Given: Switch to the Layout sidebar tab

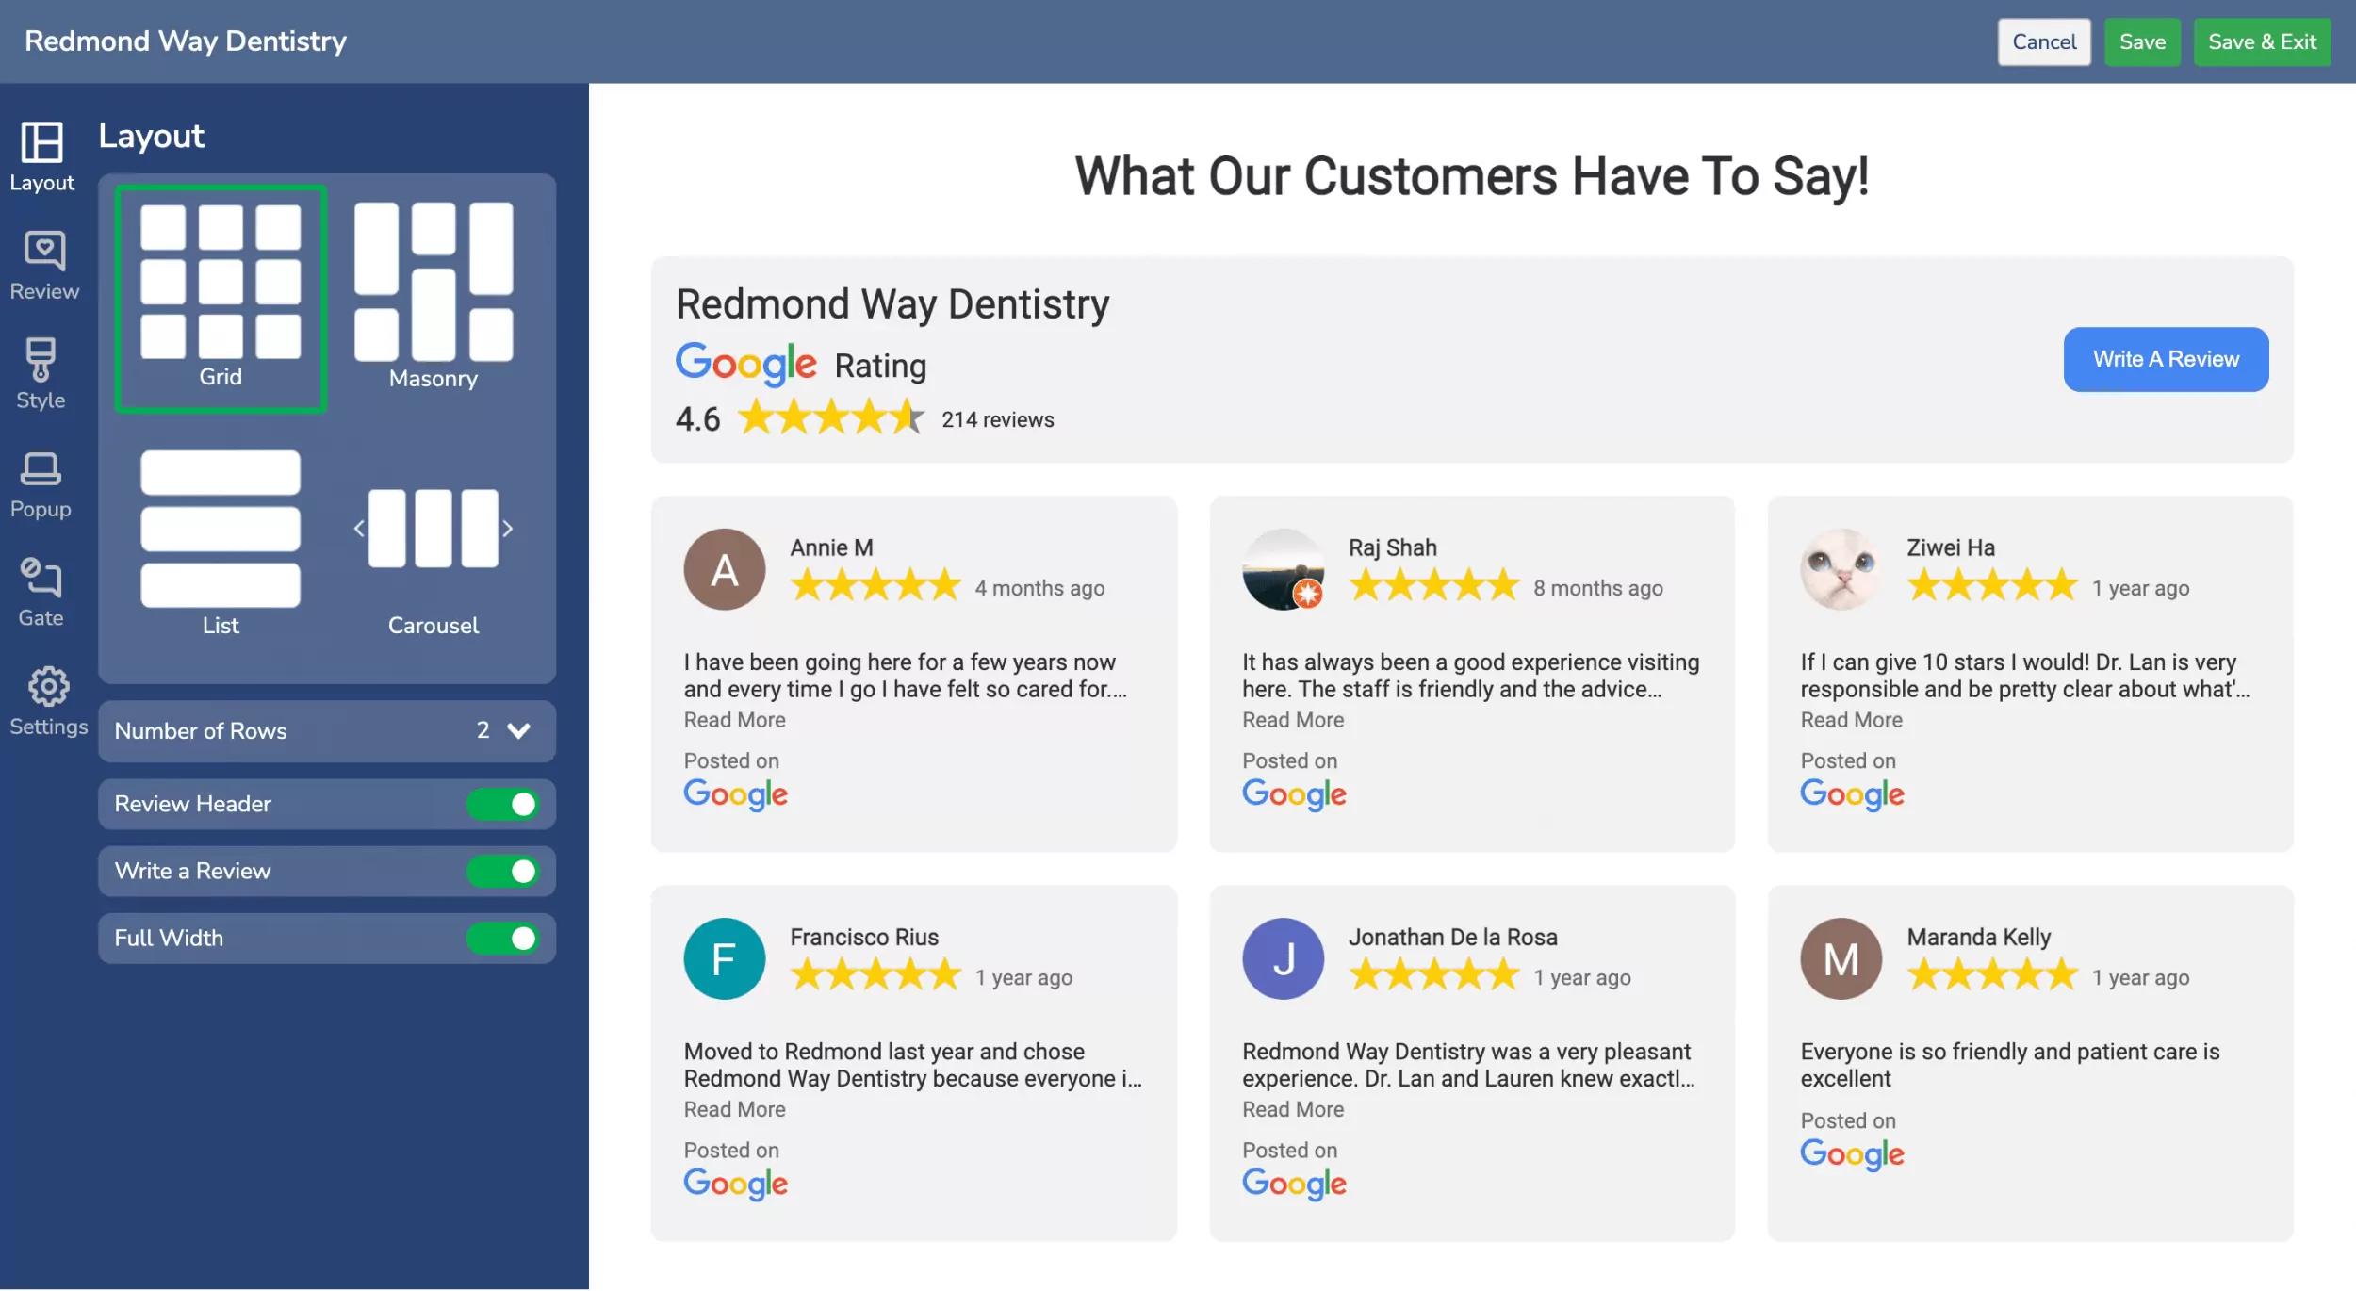Looking at the screenshot, I should (42, 156).
